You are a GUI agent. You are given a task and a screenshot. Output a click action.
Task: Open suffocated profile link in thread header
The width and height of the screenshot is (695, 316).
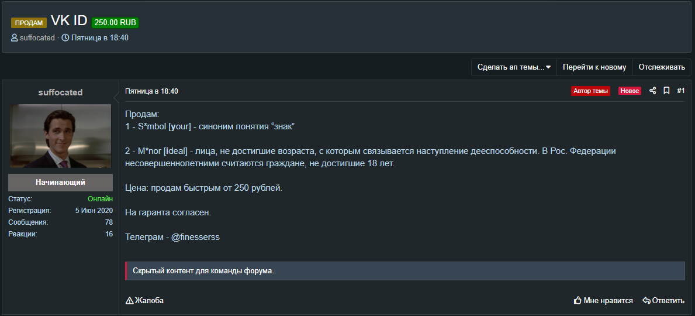[37, 37]
